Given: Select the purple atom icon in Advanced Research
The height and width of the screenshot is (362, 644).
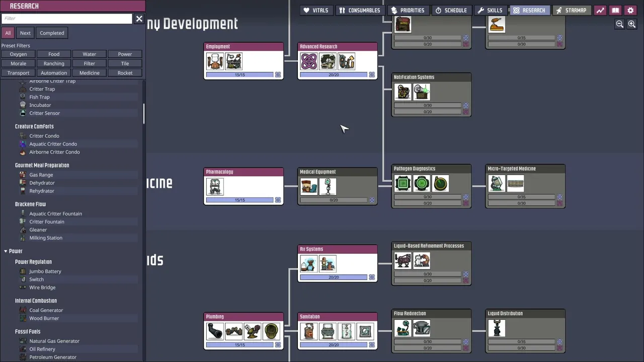Looking at the screenshot, I should click(309, 61).
